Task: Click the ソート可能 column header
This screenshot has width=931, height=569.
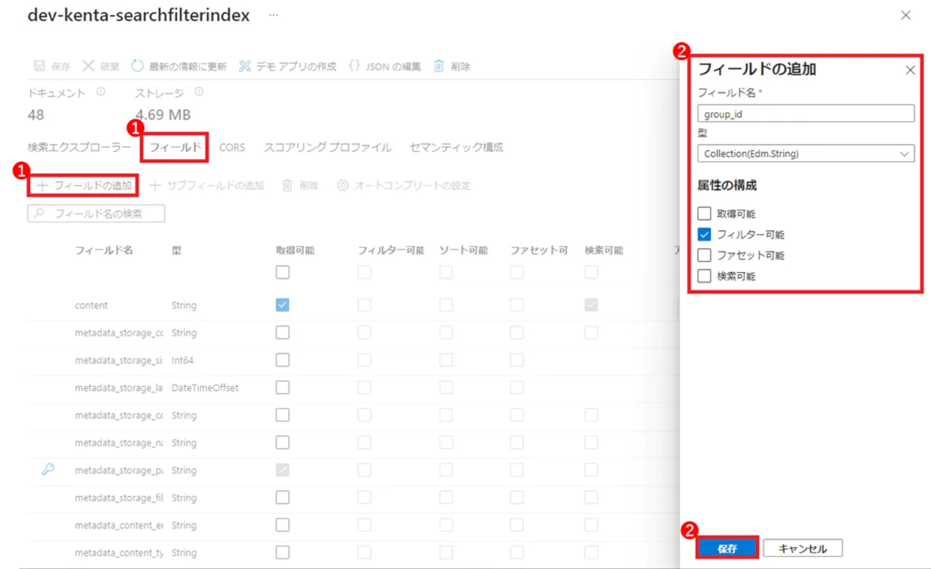Action: (463, 250)
